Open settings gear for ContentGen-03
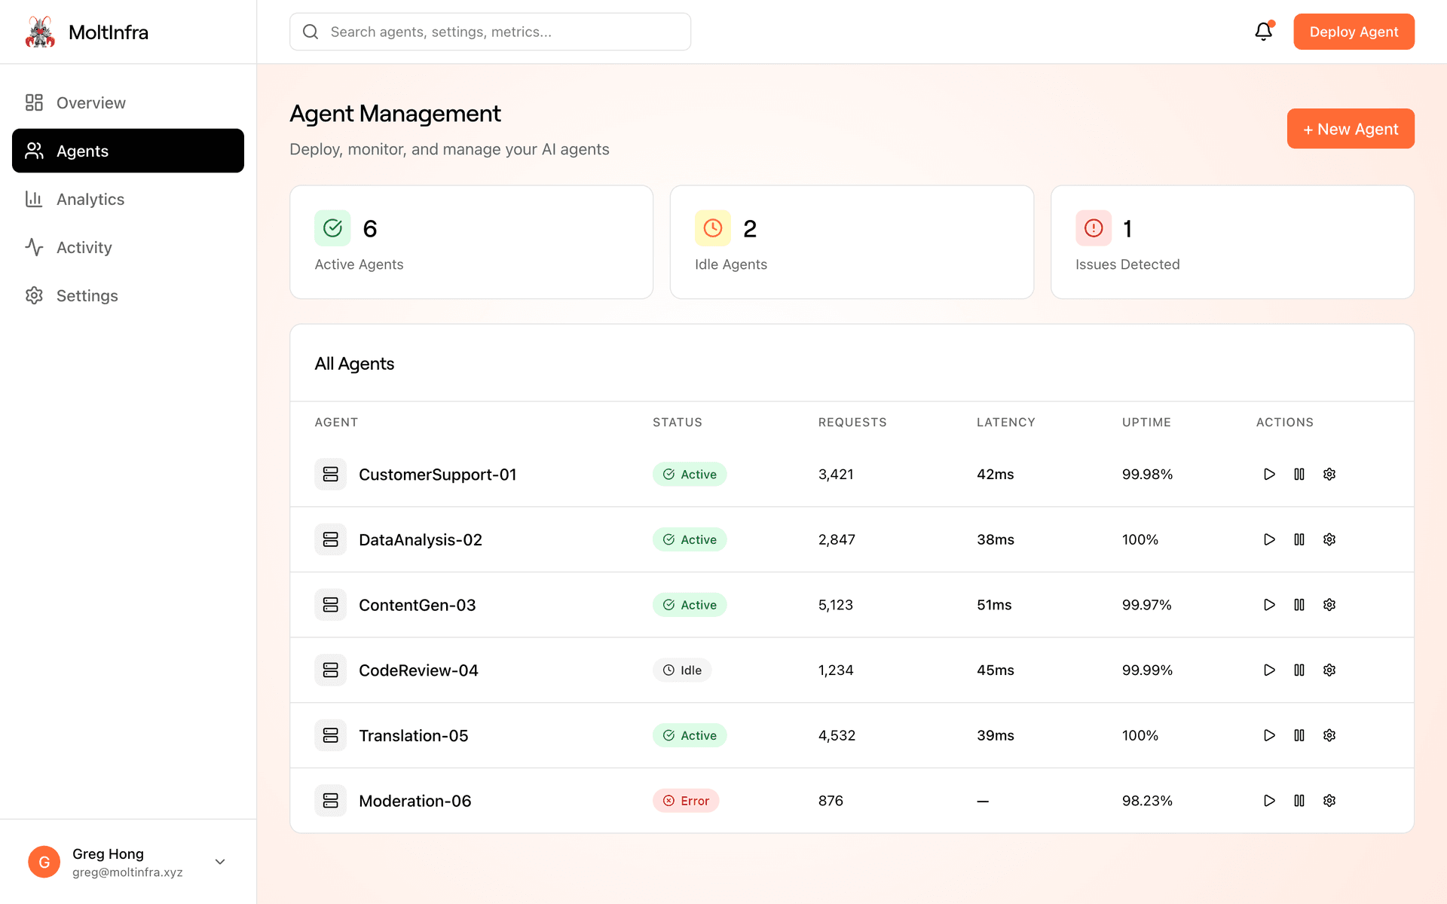The image size is (1447, 904). [1329, 605]
